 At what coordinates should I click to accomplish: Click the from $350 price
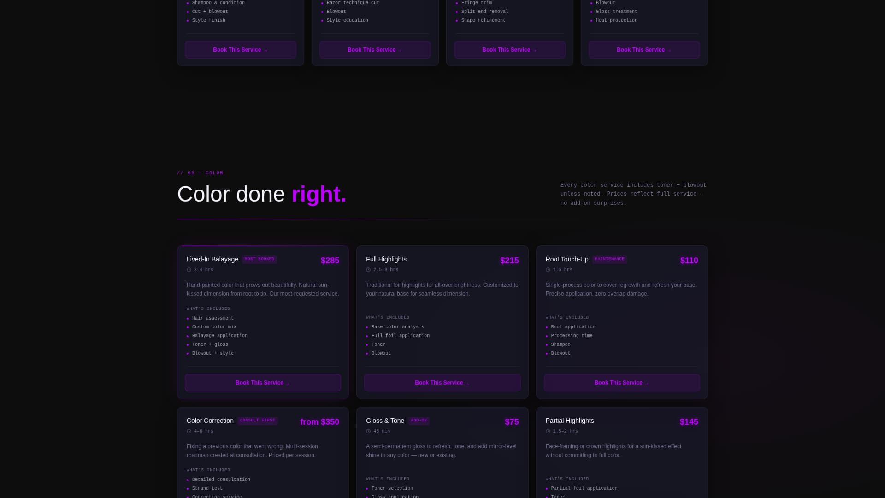(319, 422)
